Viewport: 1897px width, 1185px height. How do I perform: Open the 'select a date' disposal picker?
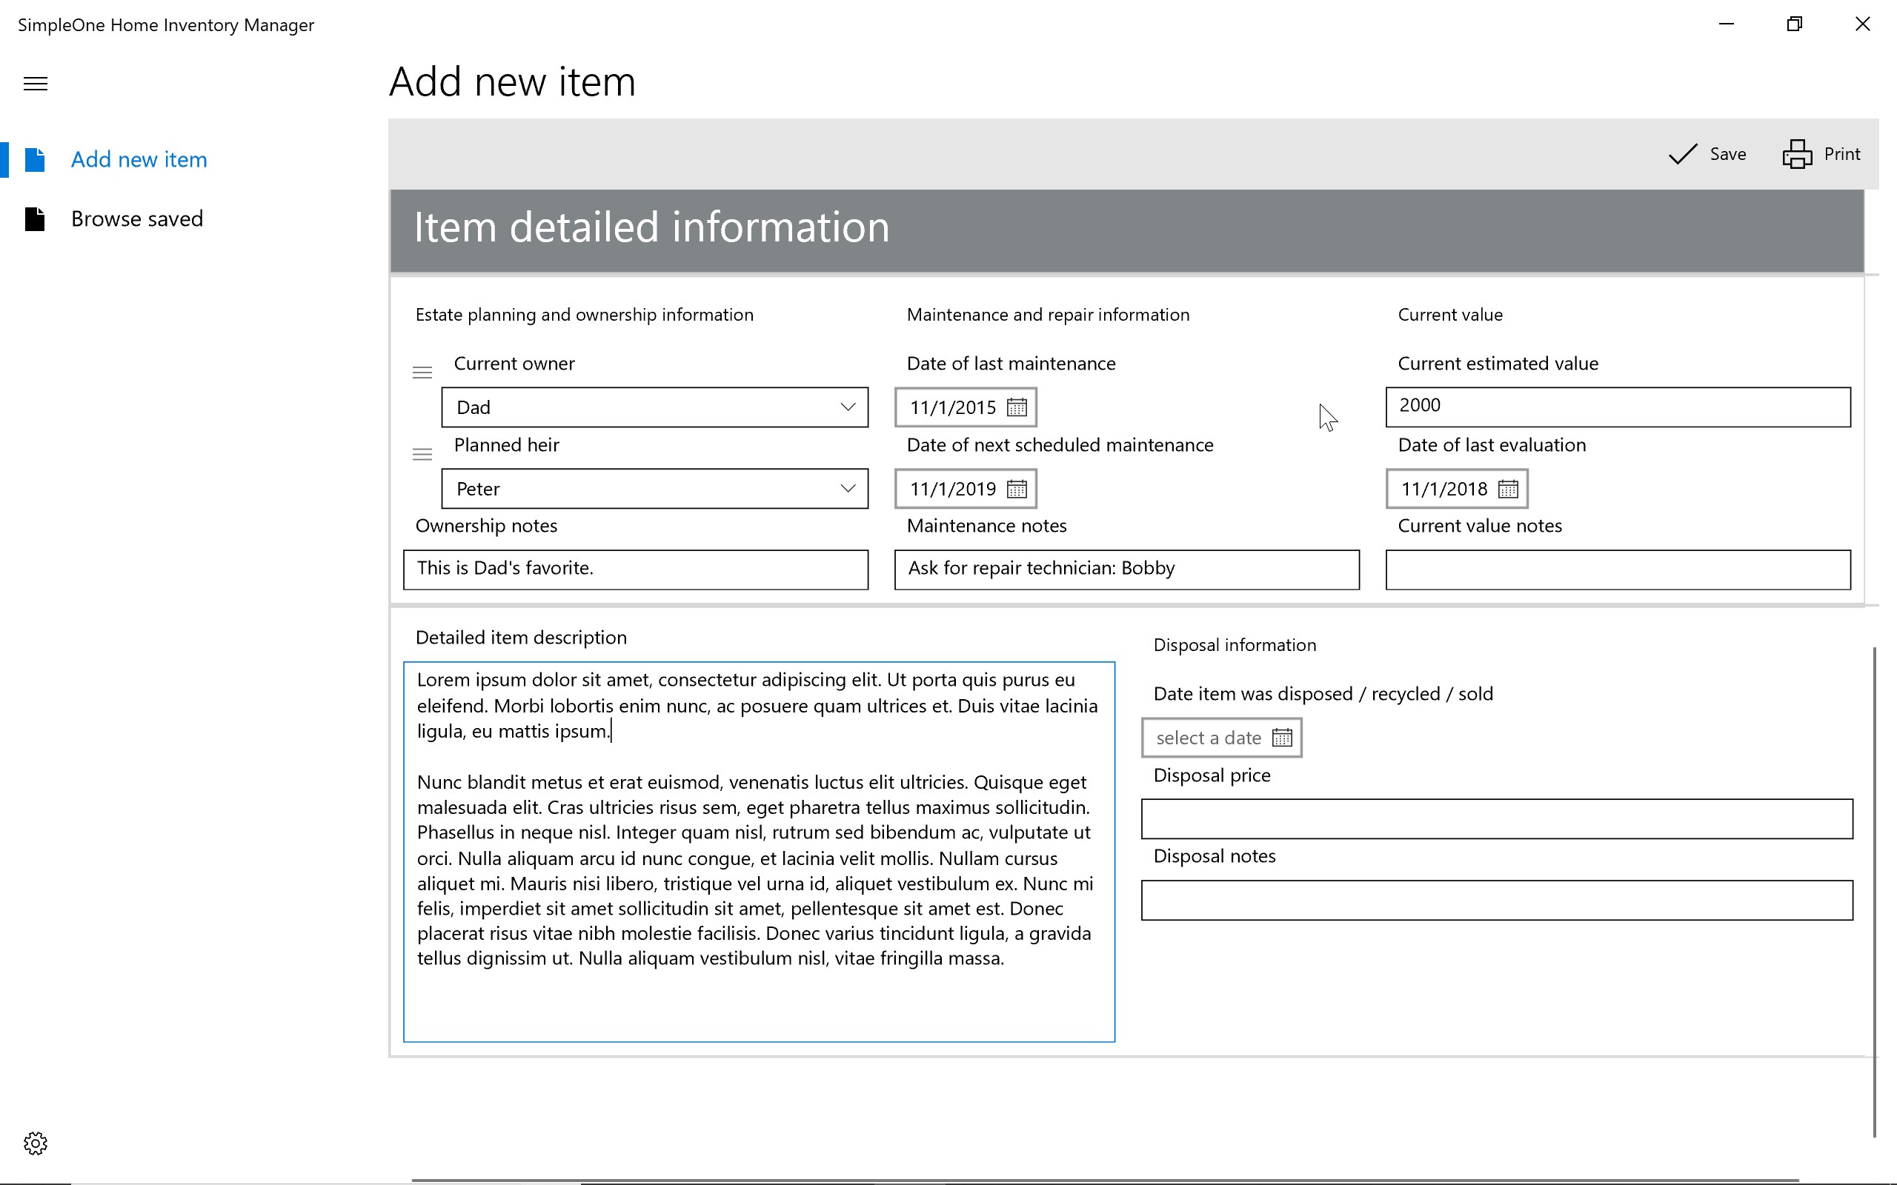pos(1208,738)
